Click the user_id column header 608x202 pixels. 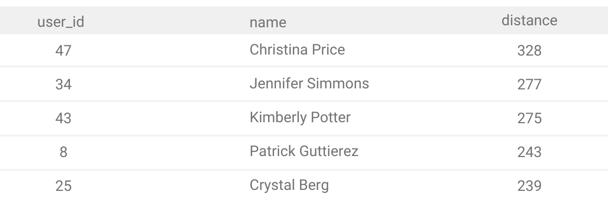61,22
